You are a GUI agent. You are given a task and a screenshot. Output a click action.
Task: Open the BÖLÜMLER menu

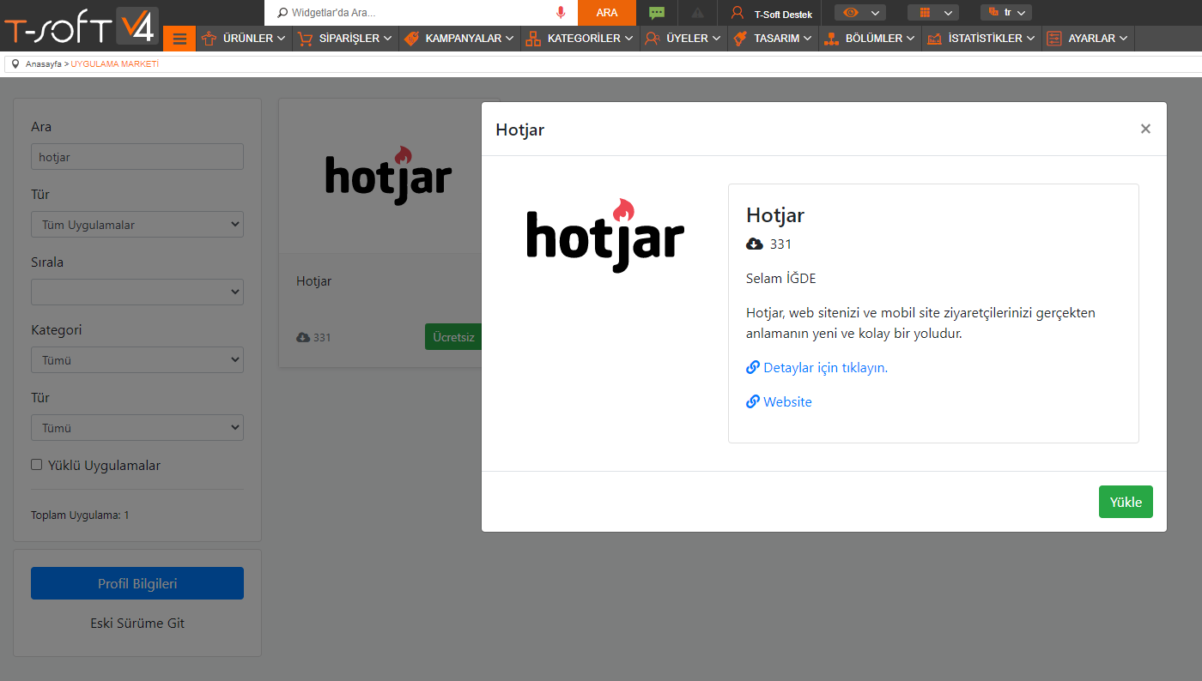870,39
